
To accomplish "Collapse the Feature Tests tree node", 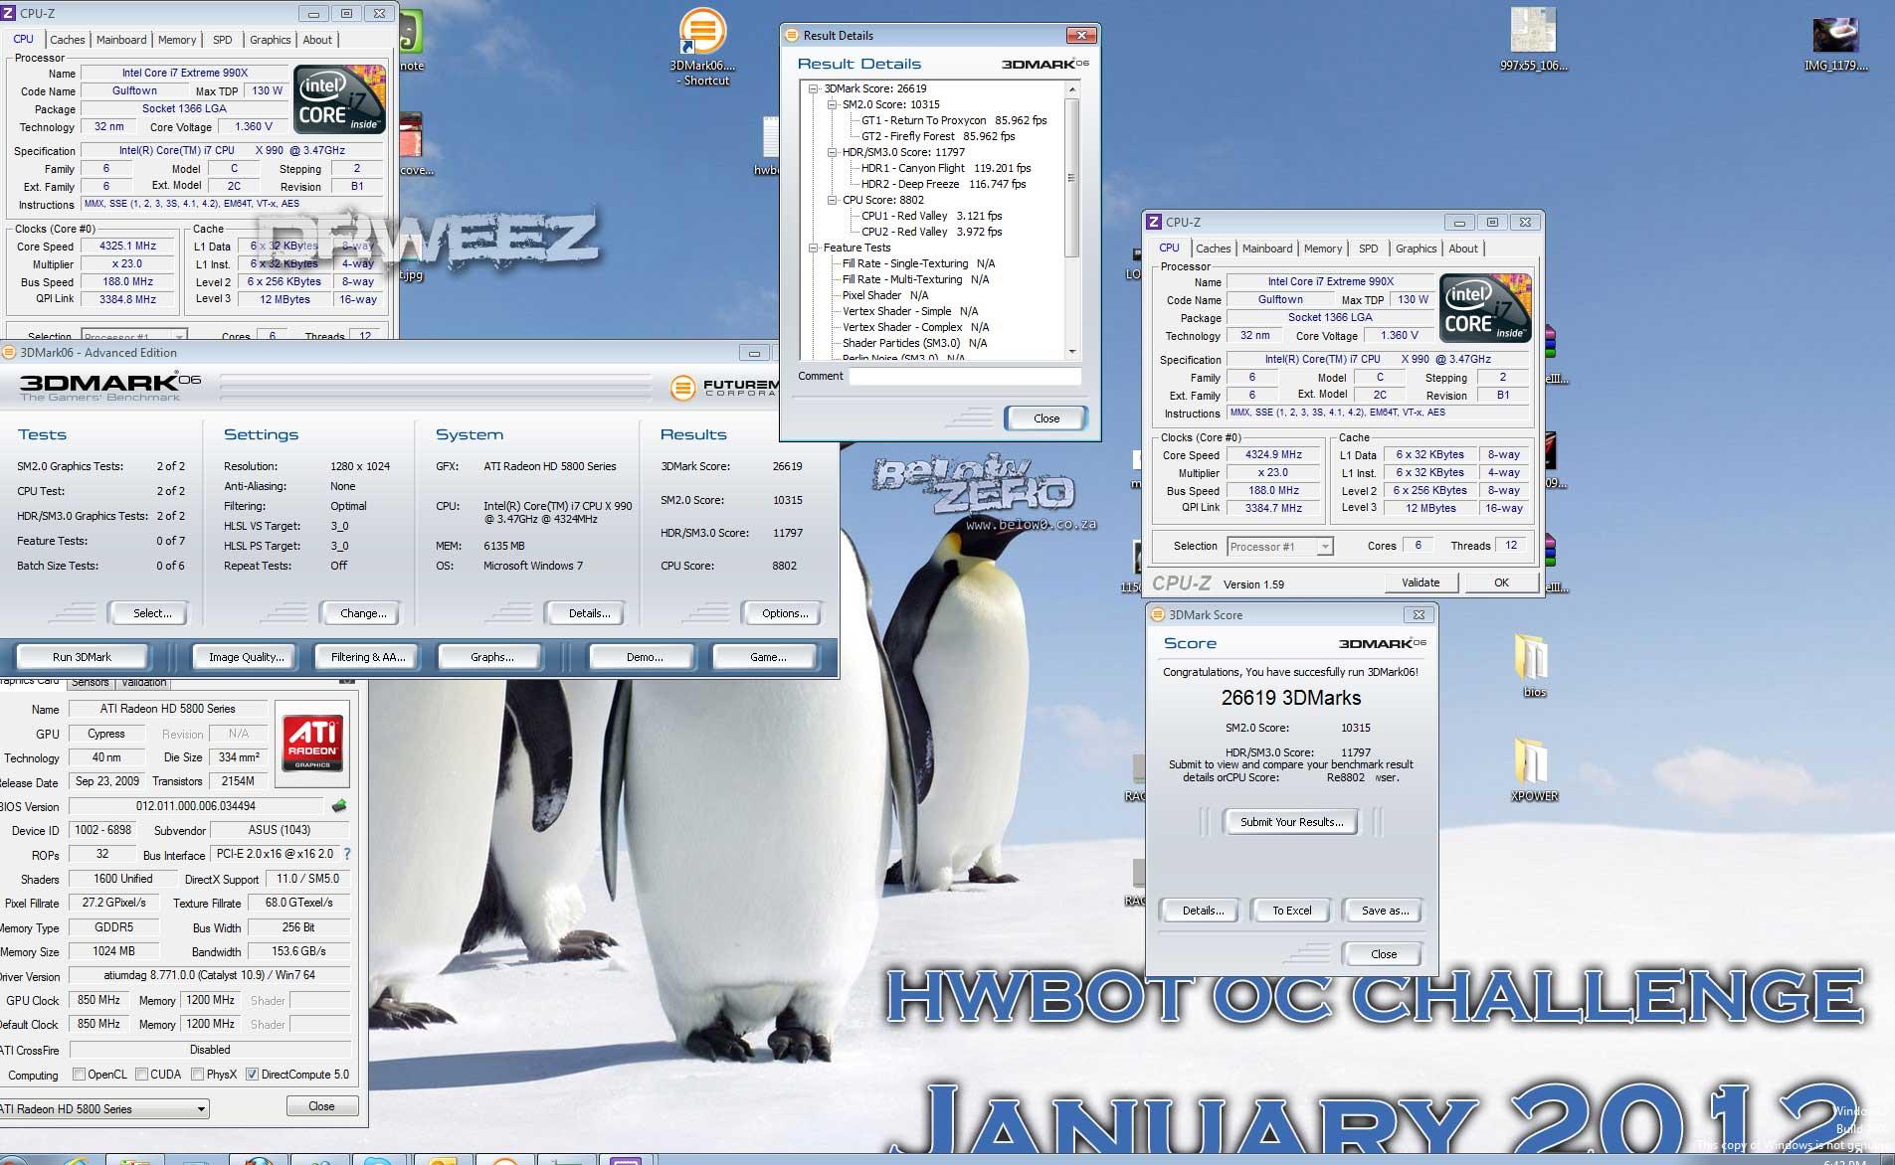I will point(814,248).
